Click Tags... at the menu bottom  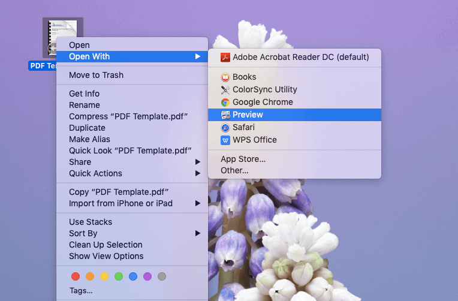point(80,291)
